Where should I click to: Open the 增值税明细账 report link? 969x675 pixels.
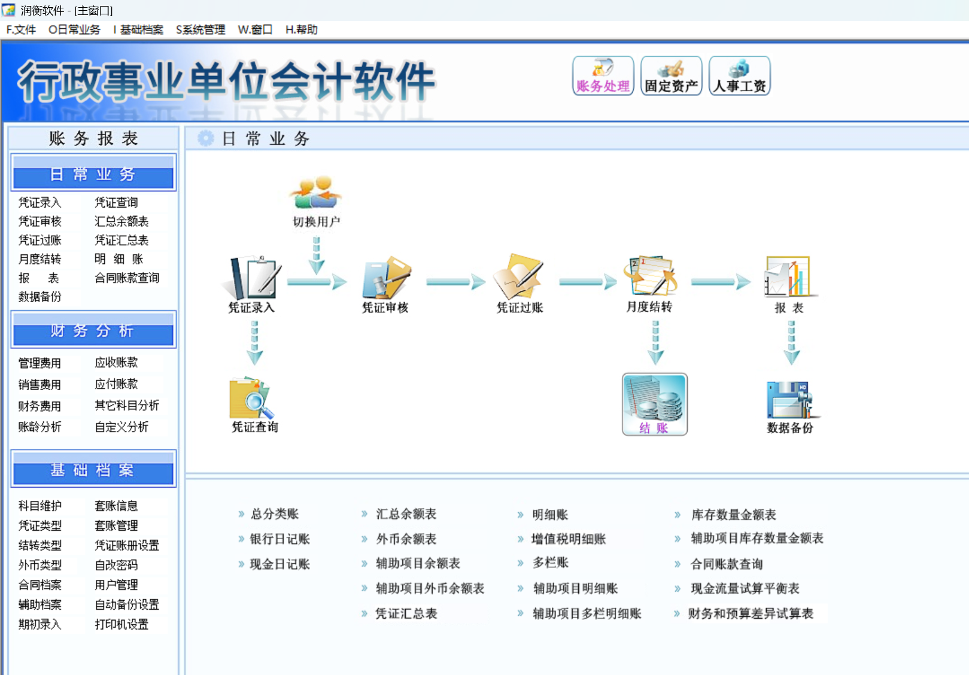coord(569,539)
